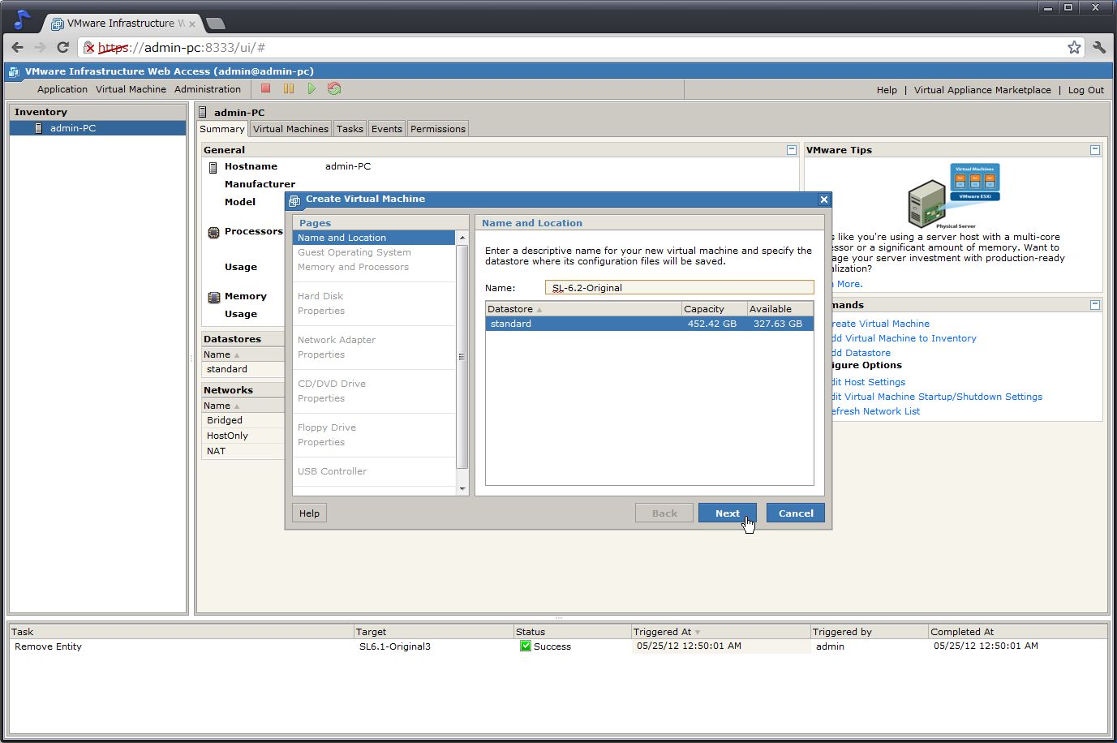Click the Create Virtual Machine command link

tap(881, 324)
